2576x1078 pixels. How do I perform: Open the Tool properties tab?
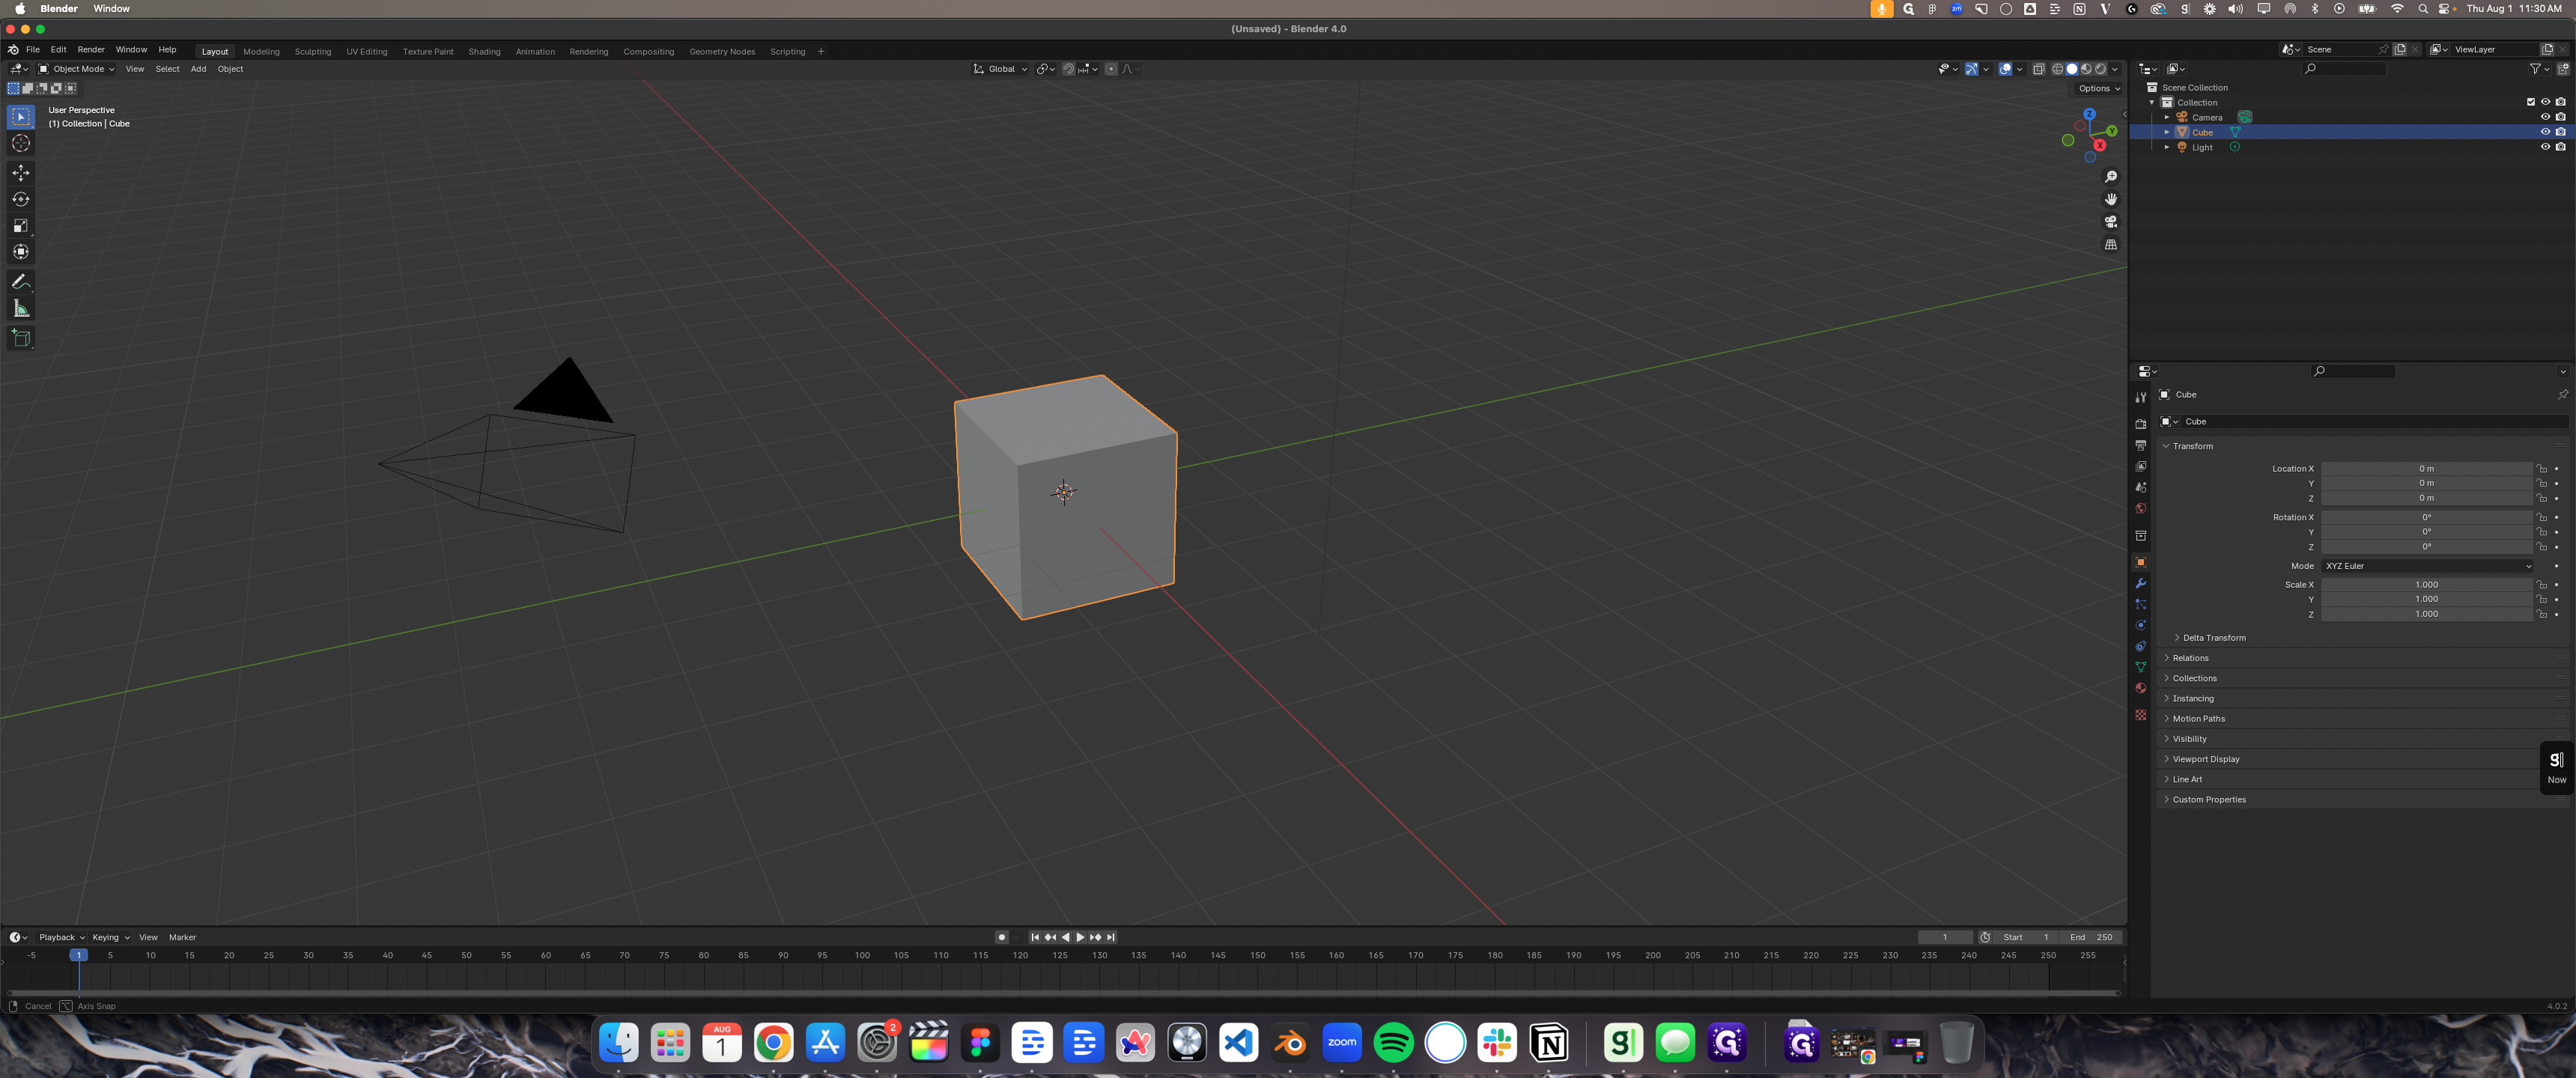(x=2141, y=398)
